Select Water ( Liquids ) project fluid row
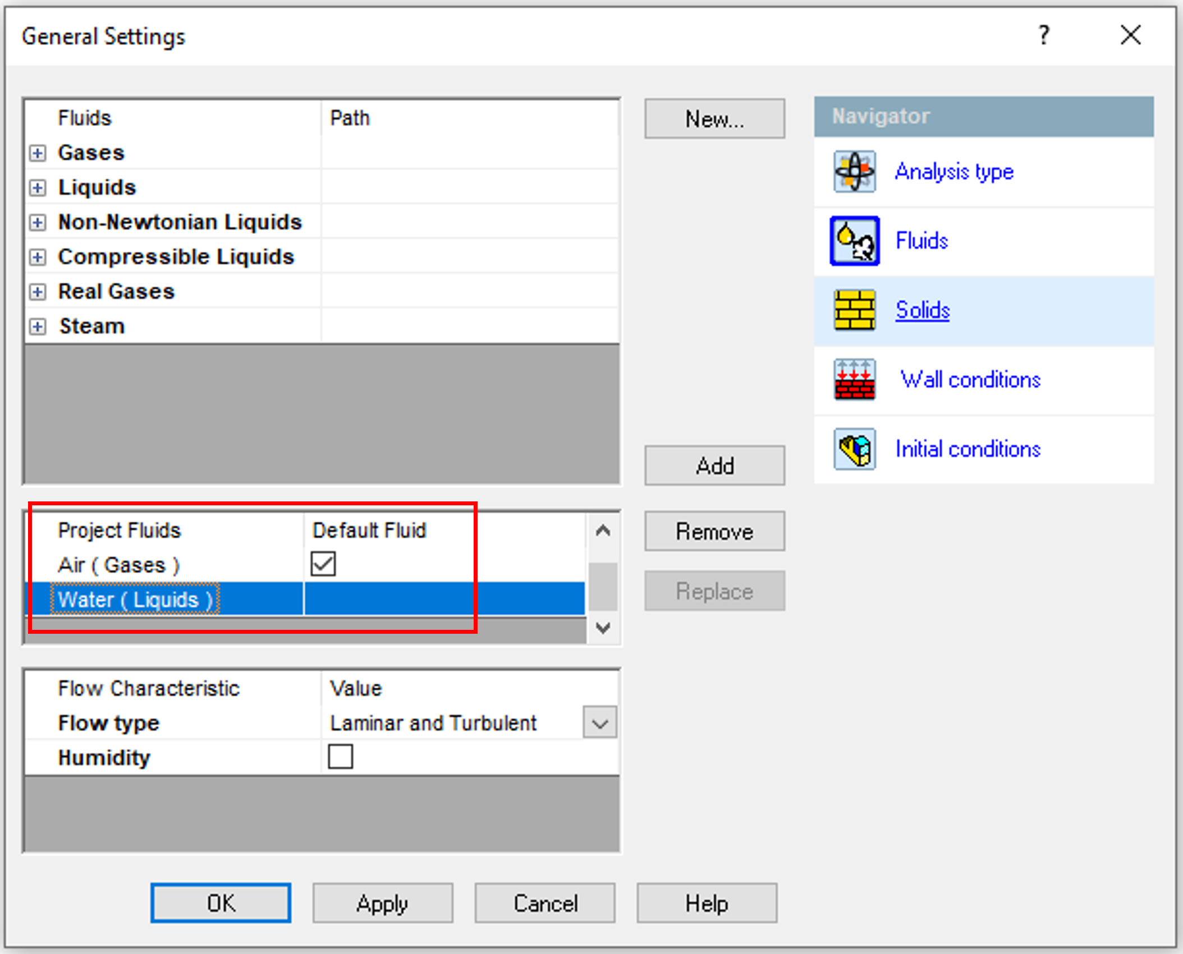 click(135, 600)
